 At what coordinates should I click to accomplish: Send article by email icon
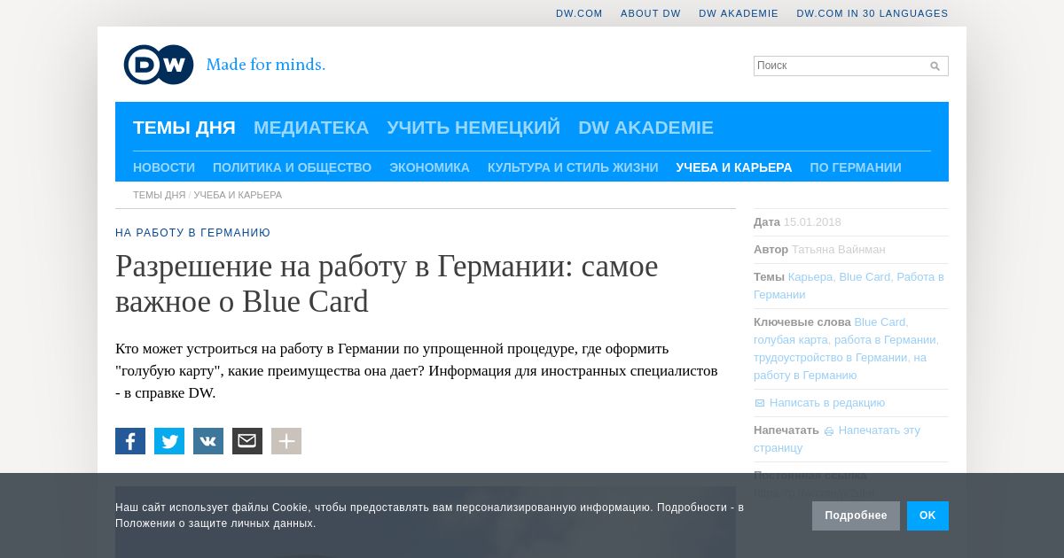(247, 441)
